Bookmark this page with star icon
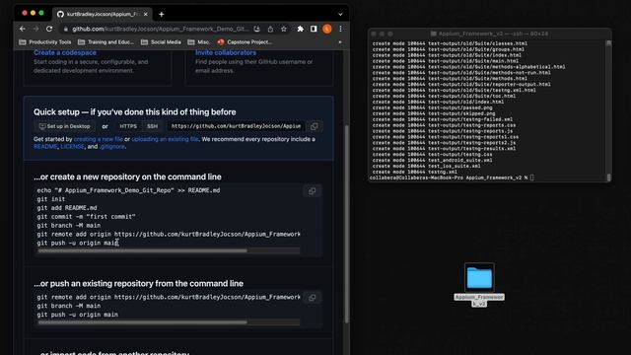 click(284, 29)
